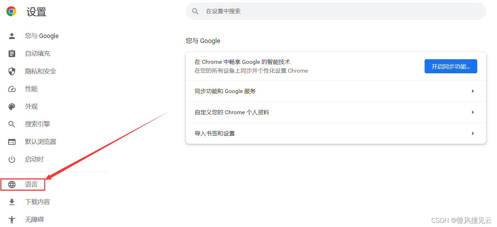This screenshot has height=227, width=497.
Task: Click the magnifier icon beside 搜索引擎
Action: [12, 124]
